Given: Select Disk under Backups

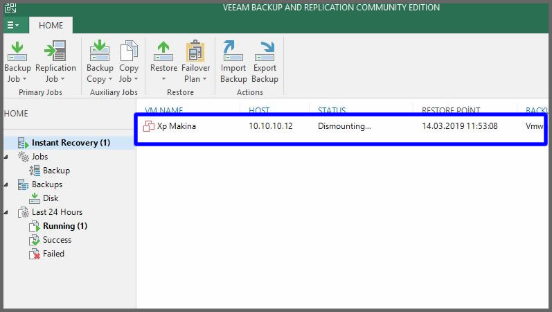Looking at the screenshot, I should [51, 198].
